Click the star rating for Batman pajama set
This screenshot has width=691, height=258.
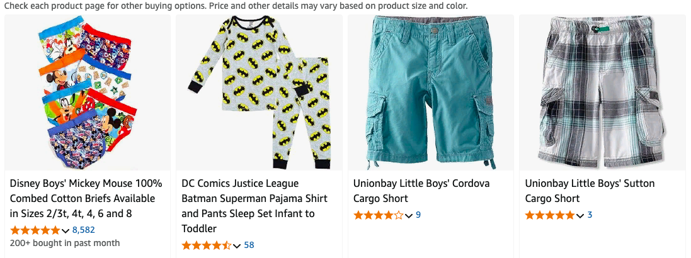(207, 245)
